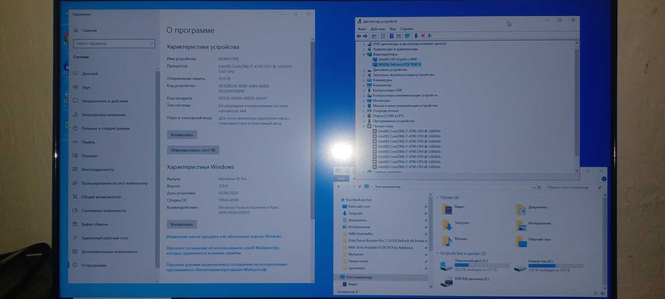Click Копировать under Характеристики устройства

[x=182, y=135]
